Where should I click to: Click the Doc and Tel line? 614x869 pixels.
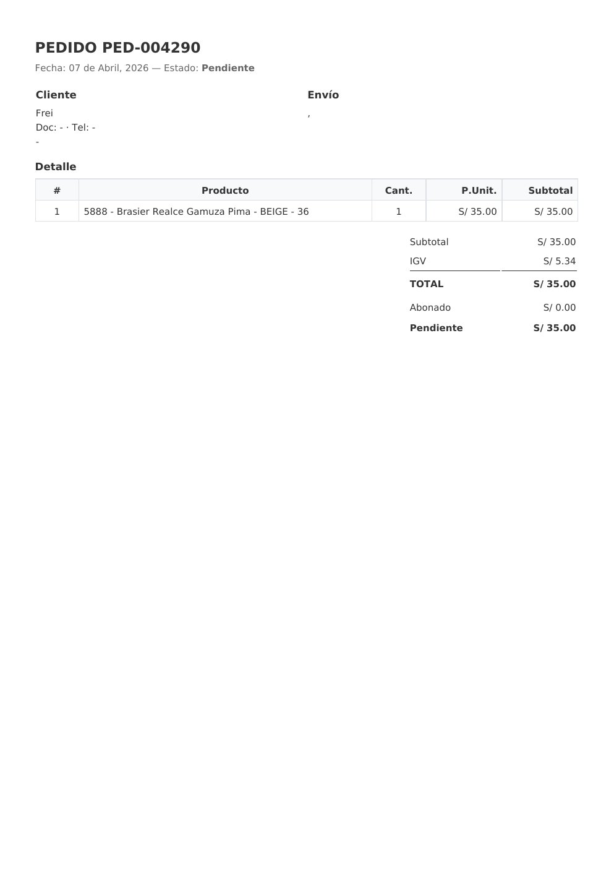point(66,128)
